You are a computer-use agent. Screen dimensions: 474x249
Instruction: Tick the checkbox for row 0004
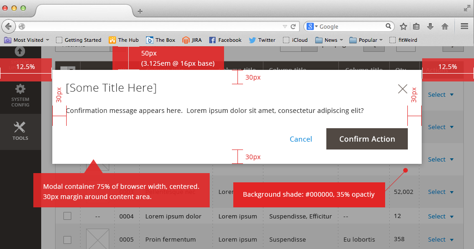[x=68, y=216]
